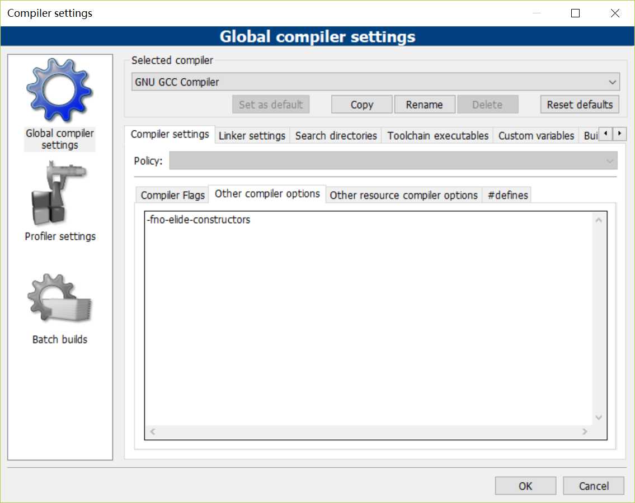
Task: Open the Toolchain executables tab
Action: pyautogui.click(x=438, y=136)
